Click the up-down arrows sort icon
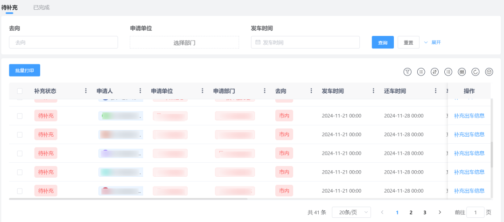This screenshot has width=504, height=222. (x=434, y=72)
